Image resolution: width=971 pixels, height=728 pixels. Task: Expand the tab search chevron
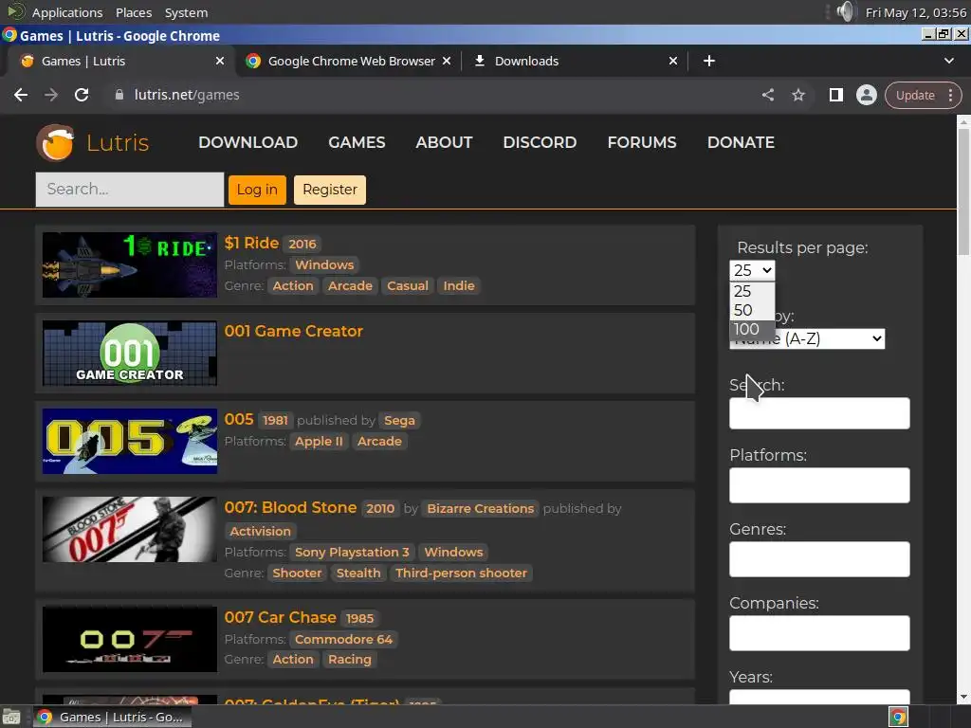point(948,61)
